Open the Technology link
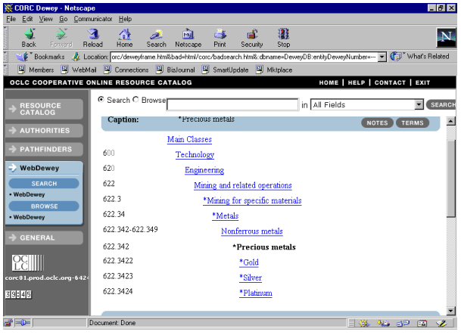 pos(195,155)
